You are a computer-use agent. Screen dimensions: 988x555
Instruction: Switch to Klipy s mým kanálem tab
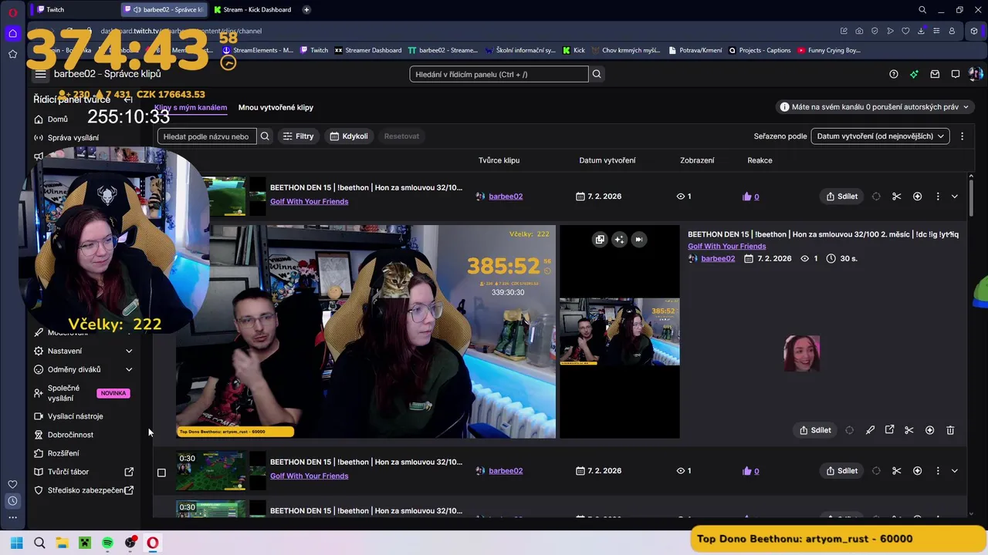click(191, 107)
